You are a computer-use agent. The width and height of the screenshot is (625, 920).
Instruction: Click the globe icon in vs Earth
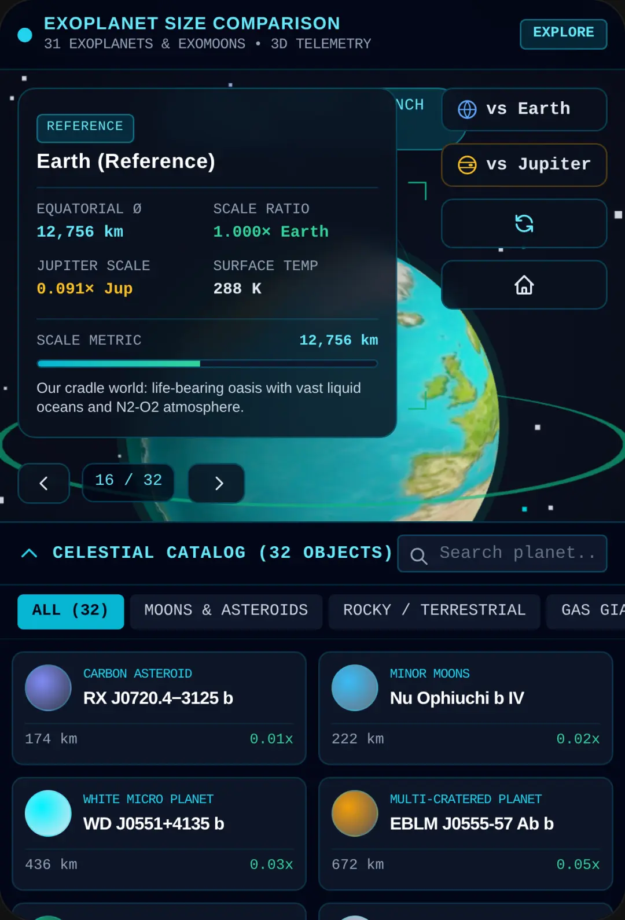click(x=467, y=109)
